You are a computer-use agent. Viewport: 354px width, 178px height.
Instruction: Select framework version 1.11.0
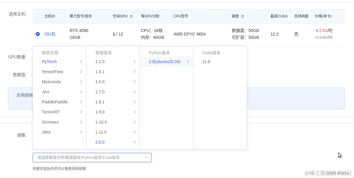[x=101, y=132]
